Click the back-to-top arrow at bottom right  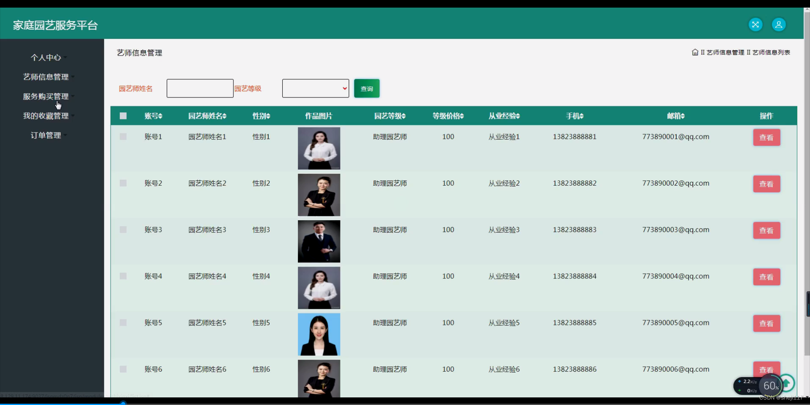tap(788, 384)
